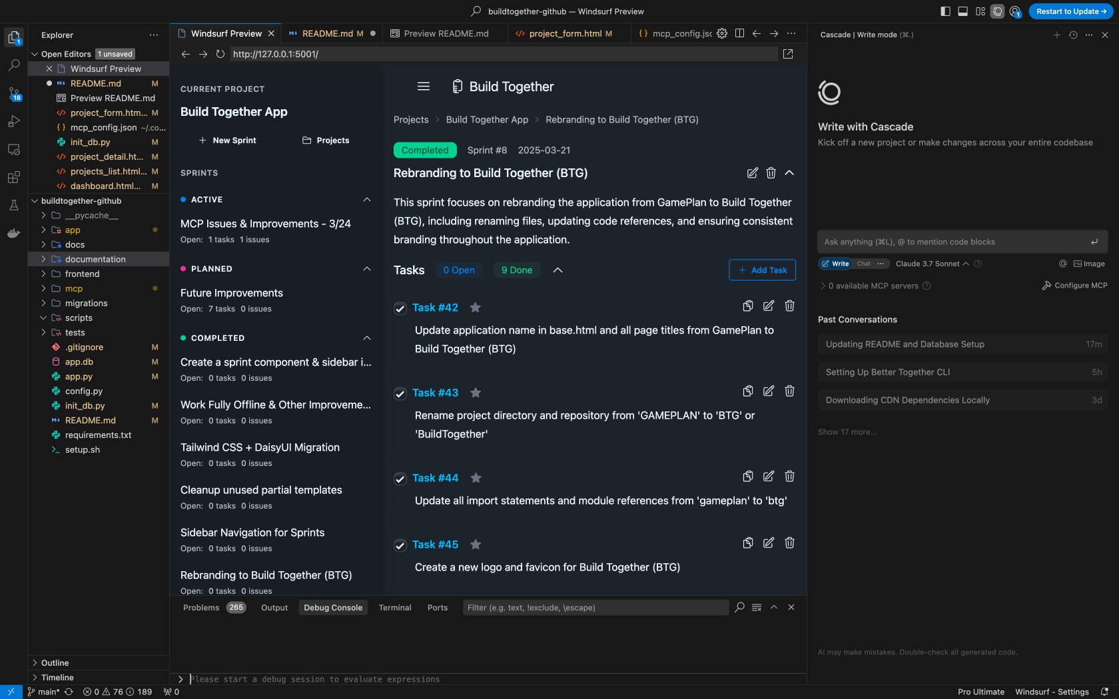The width and height of the screenshot is (1119, 699).
Task: Open Extensions view in activity bar
Action: [13, 178]
